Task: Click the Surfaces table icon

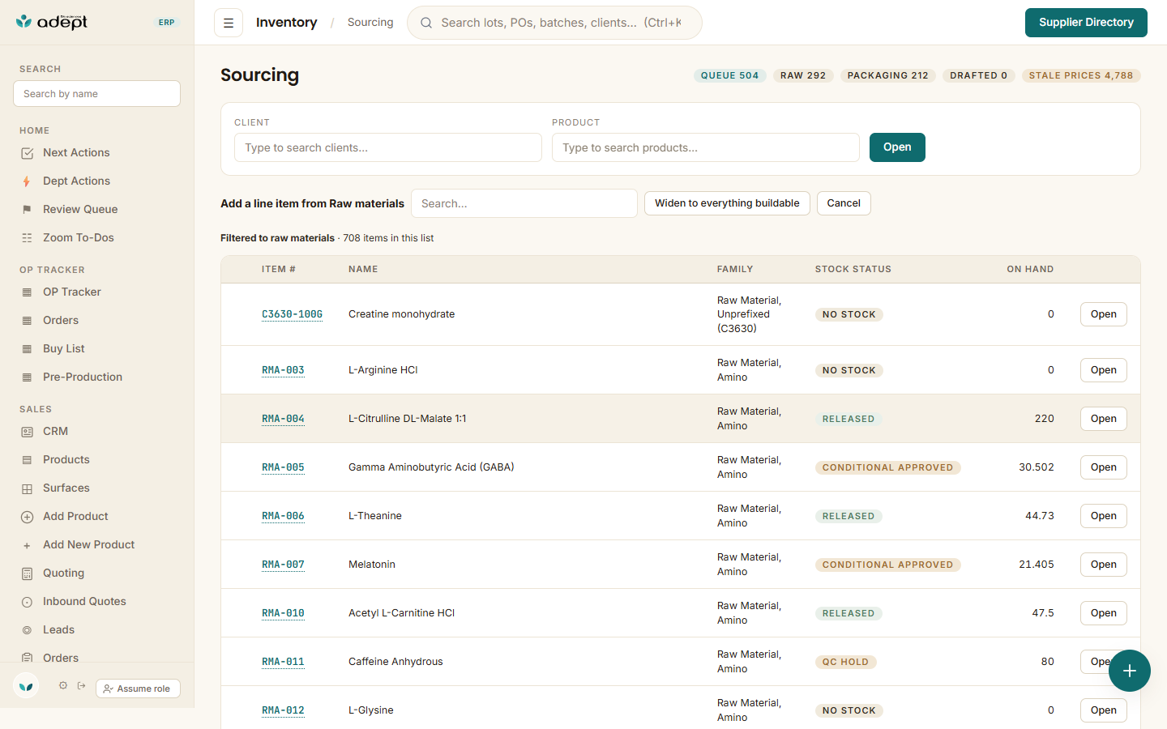Action: click(27, 488)
